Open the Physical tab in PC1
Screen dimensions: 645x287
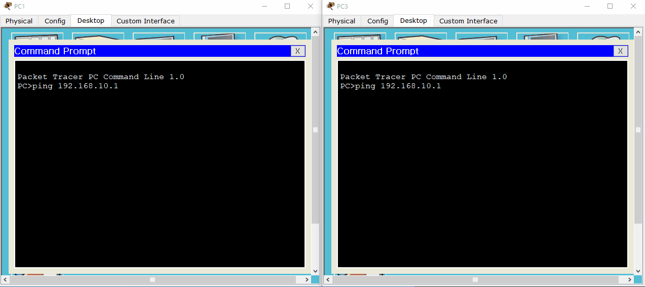point(19,21)
